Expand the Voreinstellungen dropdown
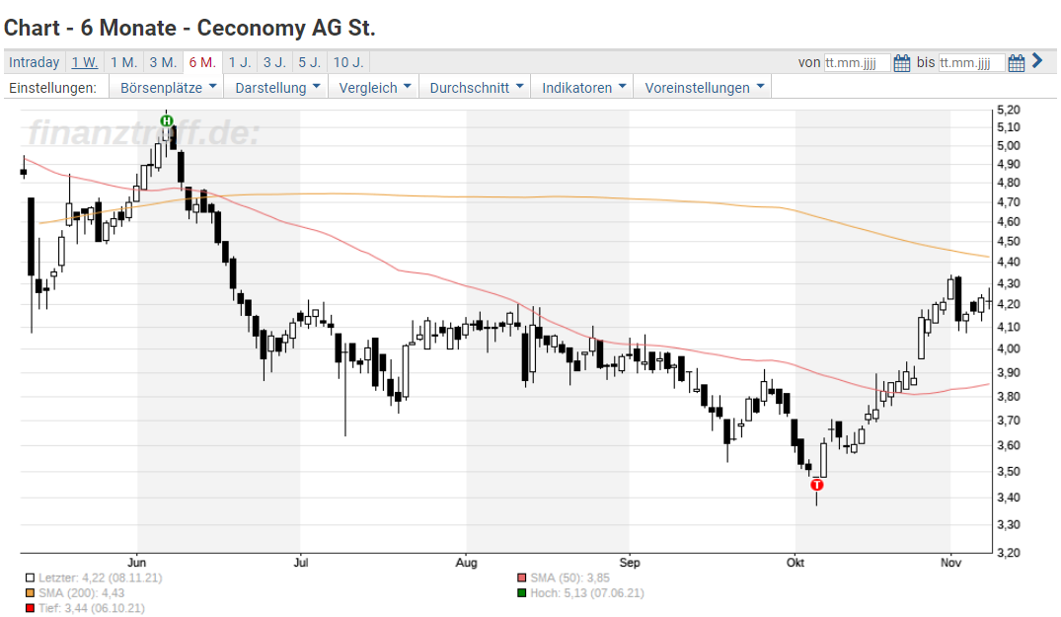 coord(704,87)
